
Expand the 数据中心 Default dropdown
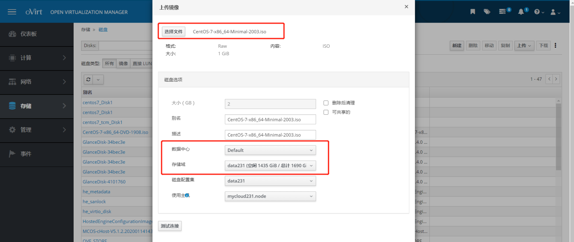point(270,150)
